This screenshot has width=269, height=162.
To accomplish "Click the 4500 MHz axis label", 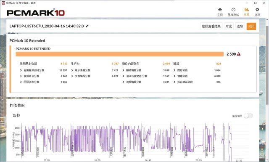I will tap(17, 128).
